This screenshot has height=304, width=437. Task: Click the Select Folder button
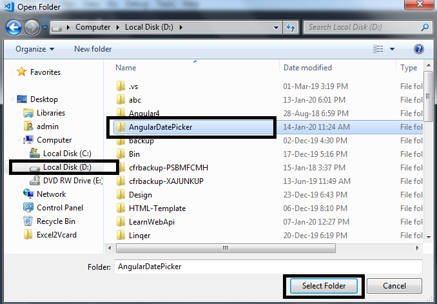click(324, 286)
